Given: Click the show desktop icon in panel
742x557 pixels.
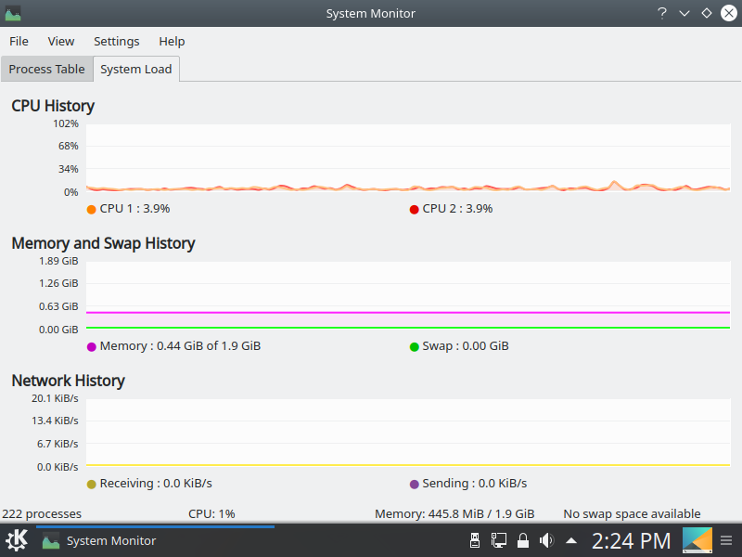Looking at the screenshot, I should 697,540.
